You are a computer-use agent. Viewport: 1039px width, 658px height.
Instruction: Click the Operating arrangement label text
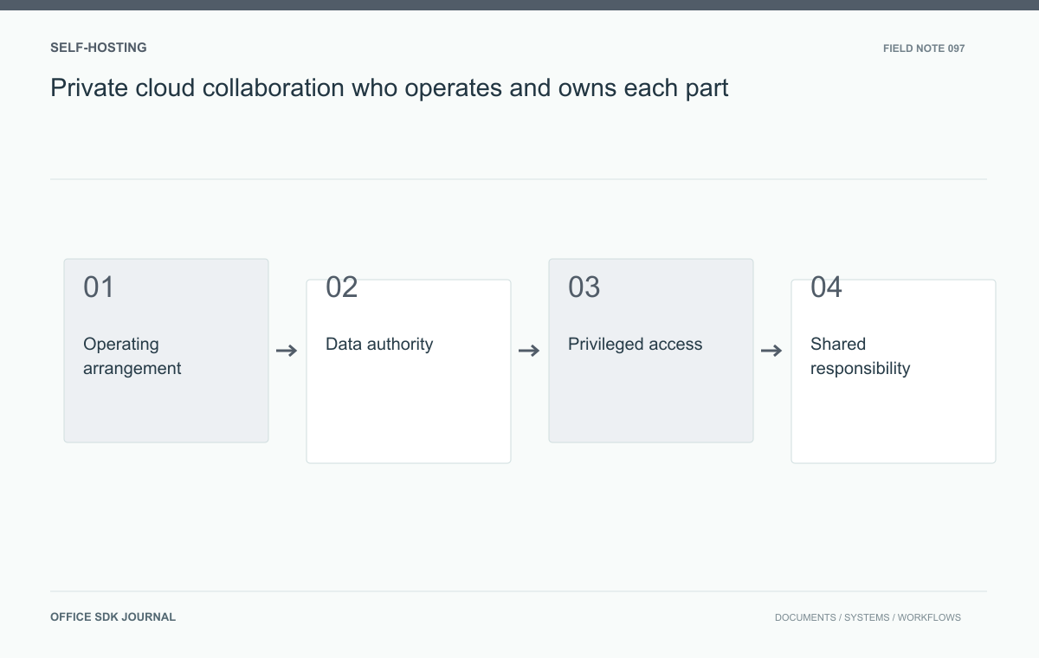[132, 356]
